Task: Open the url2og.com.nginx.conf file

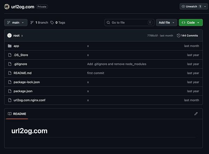Action: coord(30,100)
